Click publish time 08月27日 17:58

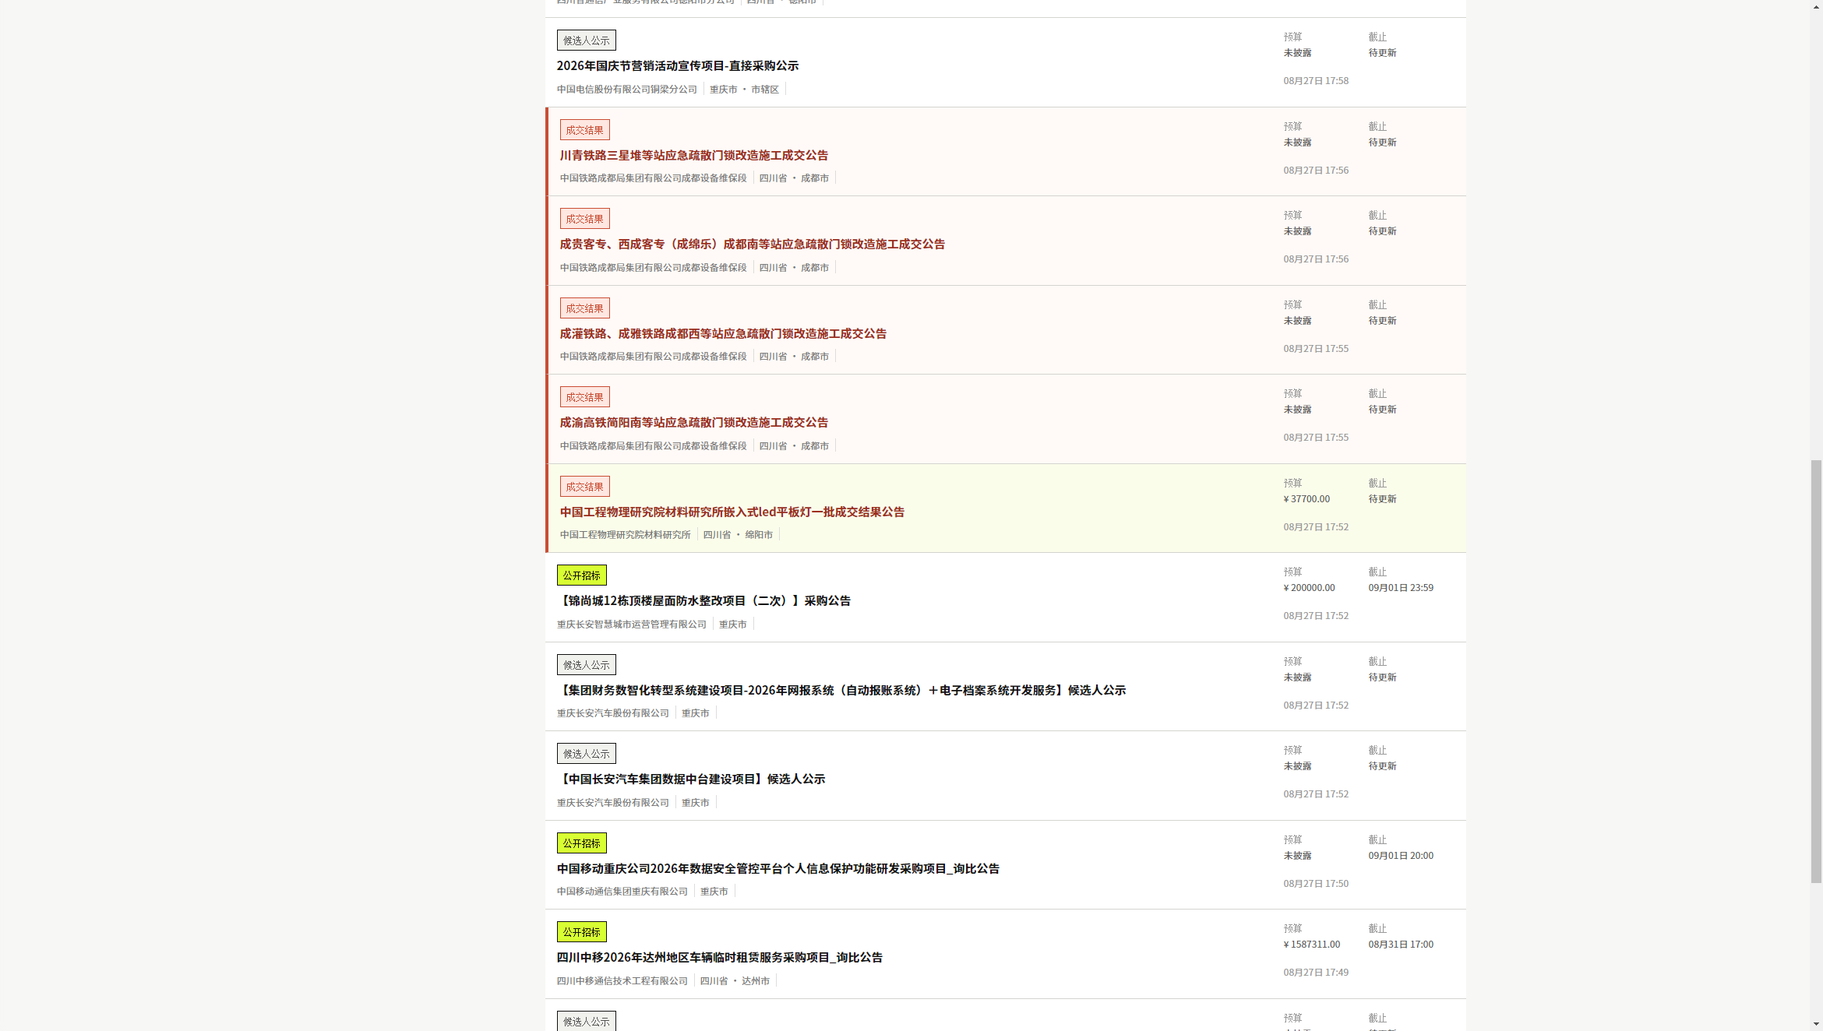(1316, 81)
